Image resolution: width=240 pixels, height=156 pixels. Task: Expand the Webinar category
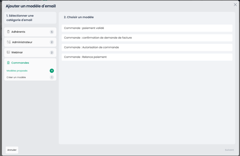click(x=30, y=53)
